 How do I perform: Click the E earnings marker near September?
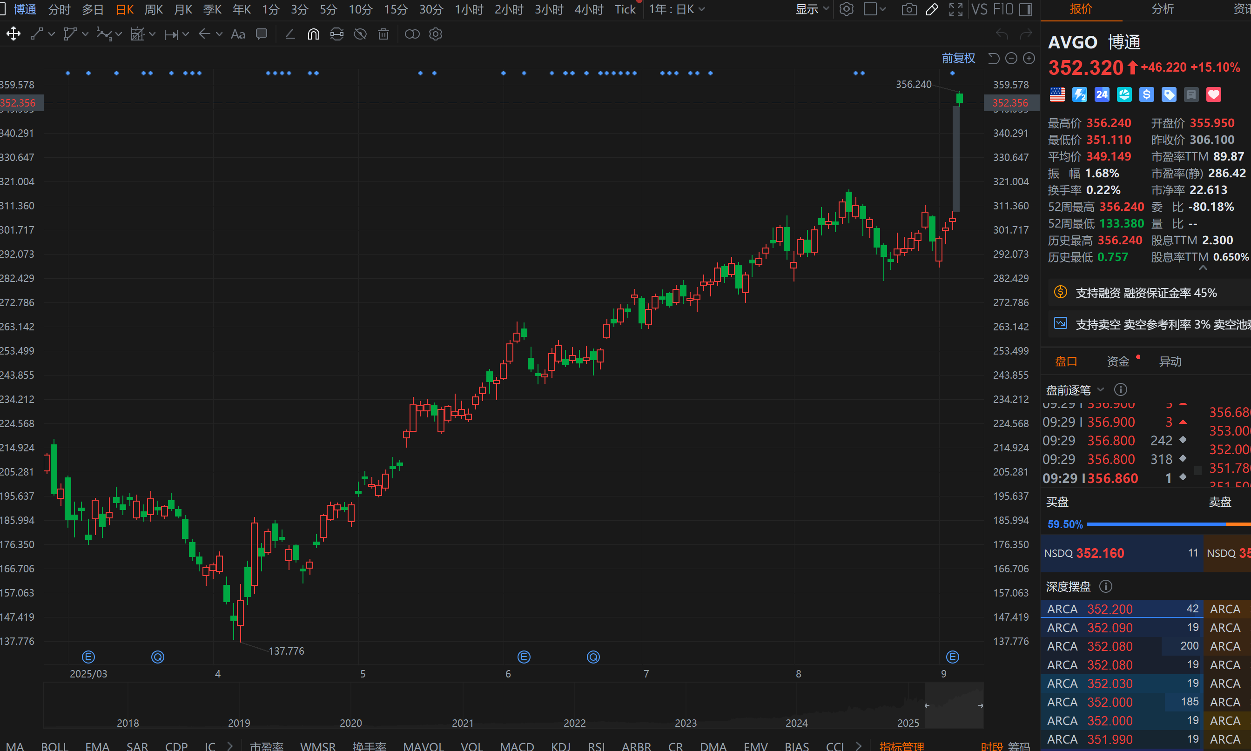952,657
